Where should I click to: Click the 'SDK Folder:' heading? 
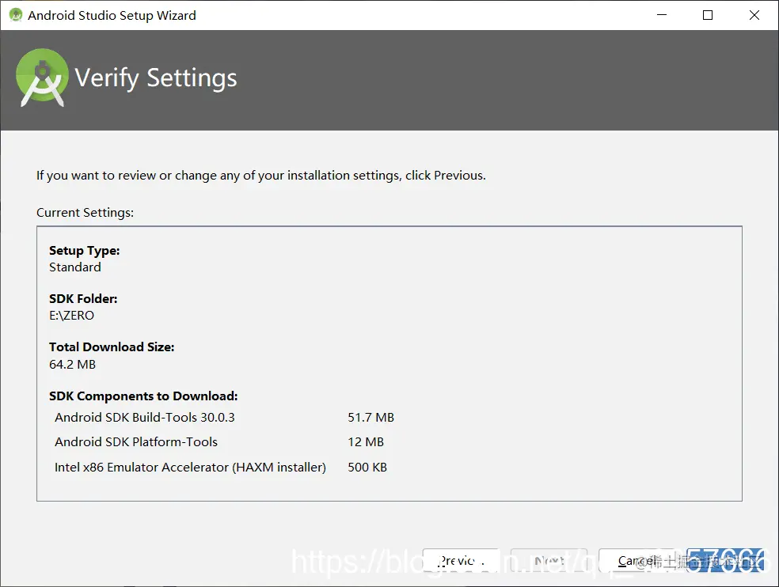point(83,298)
